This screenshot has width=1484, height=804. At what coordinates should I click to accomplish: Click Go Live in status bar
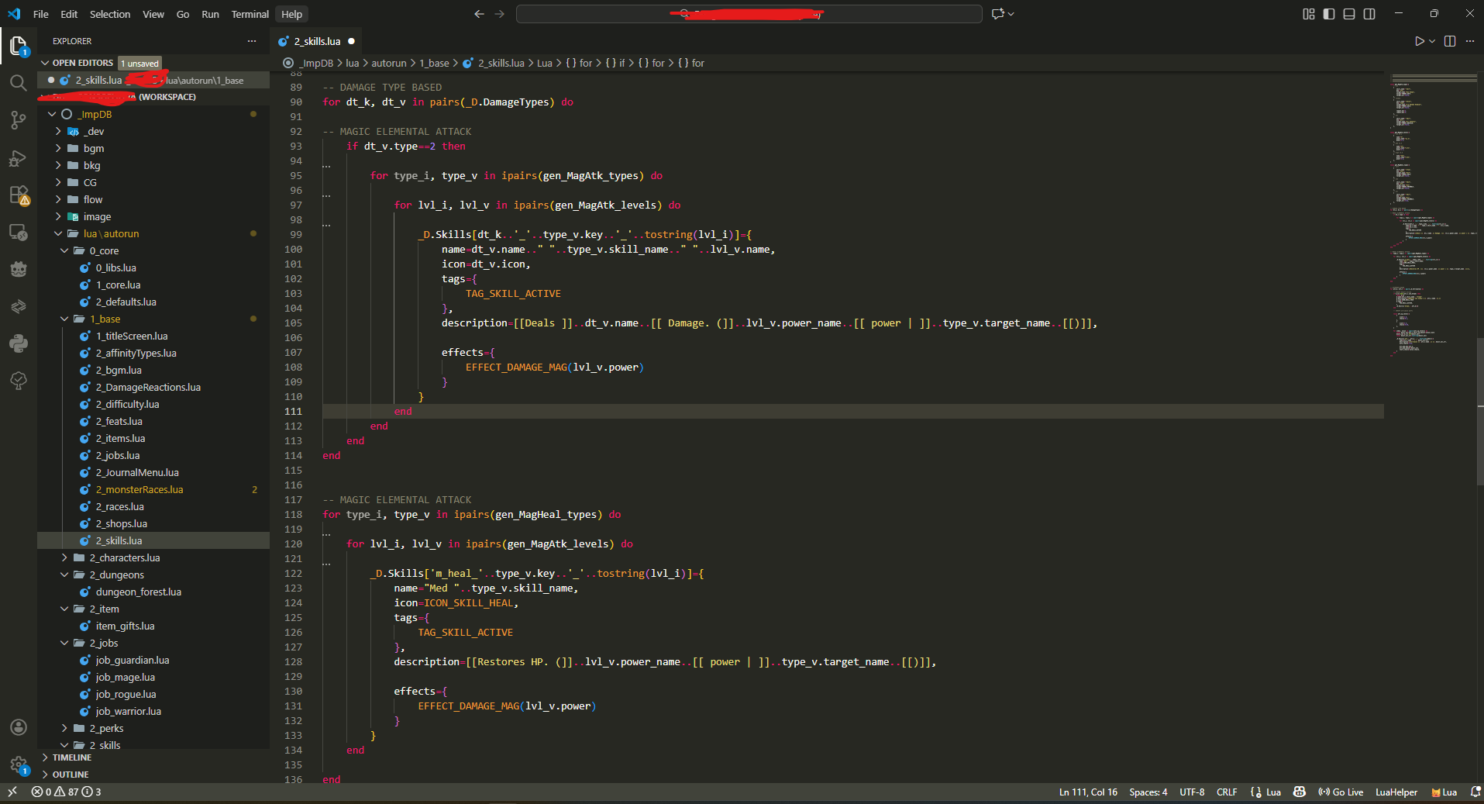coord(1341,792)
